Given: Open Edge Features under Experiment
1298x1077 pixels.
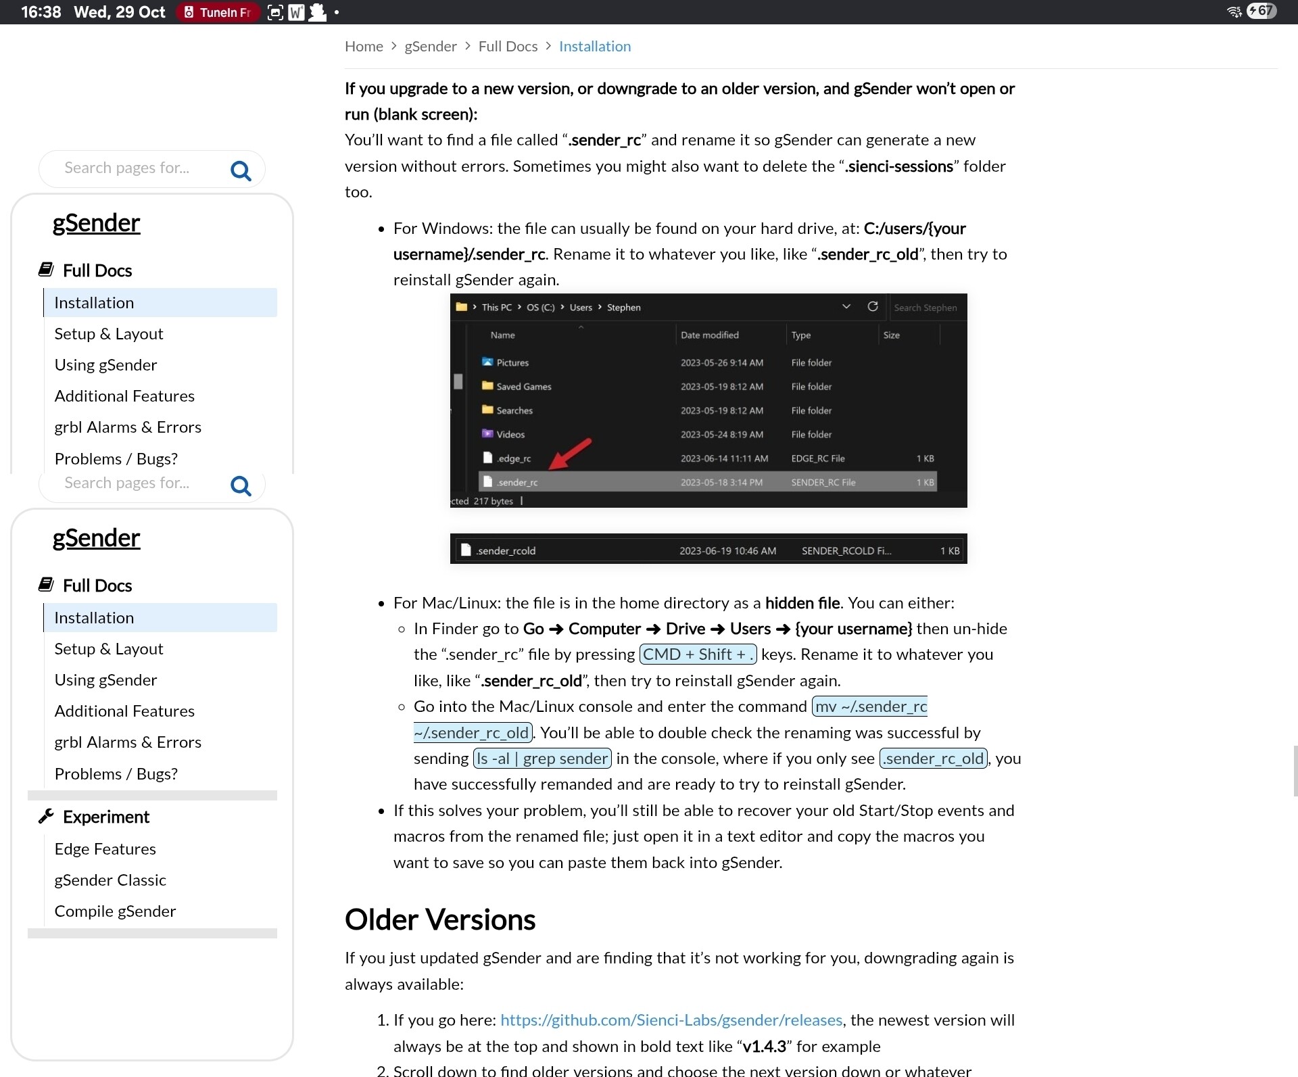Looking at the screenshot, I should click(x=105, y=848).
